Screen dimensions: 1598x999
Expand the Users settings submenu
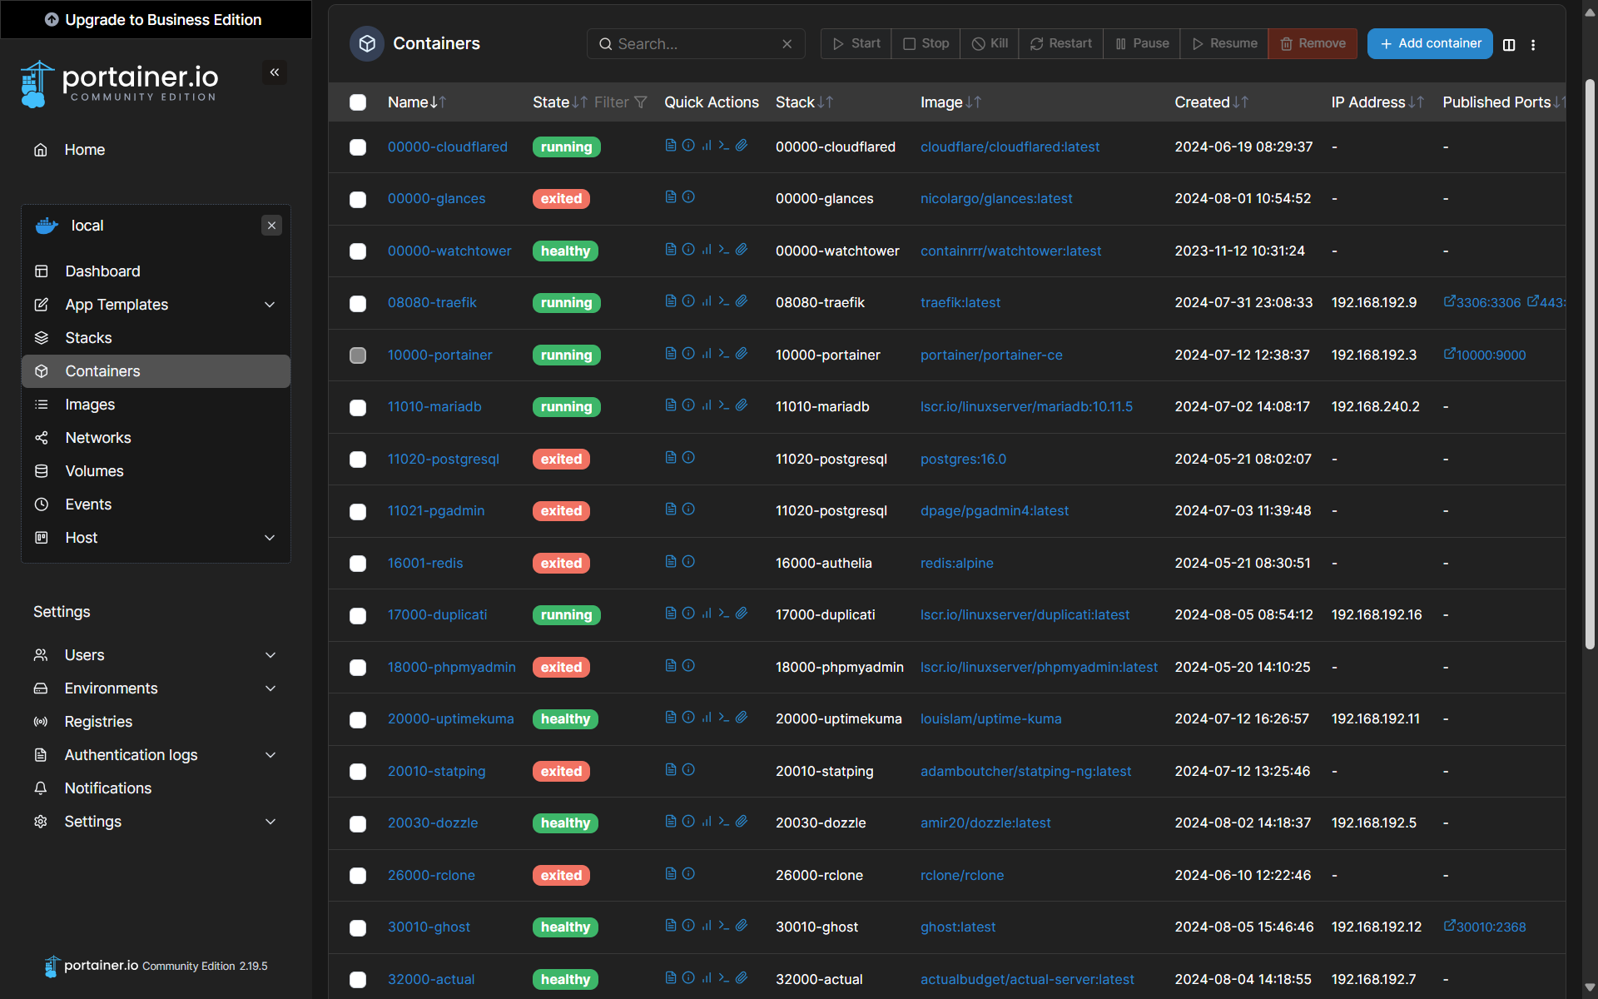[x=270, y=655]
